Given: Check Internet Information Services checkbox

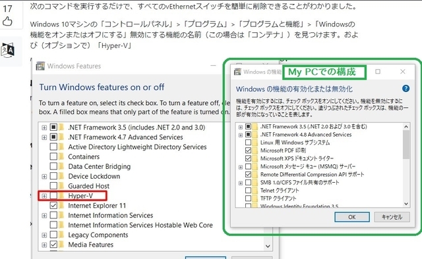Looking at the screenshot, I should click(x=53, y=215).
